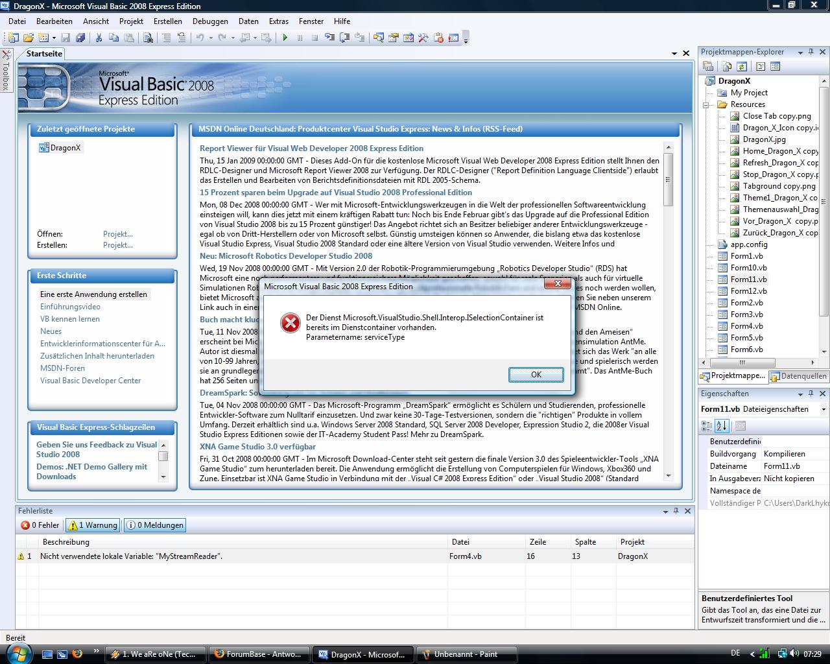Open the Datei menu
The width and height of the screenshot is (830, 664).
click(x=17, y=21)
